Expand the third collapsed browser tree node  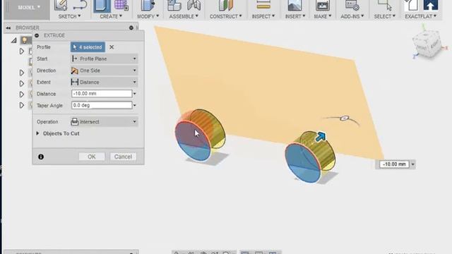22,83
